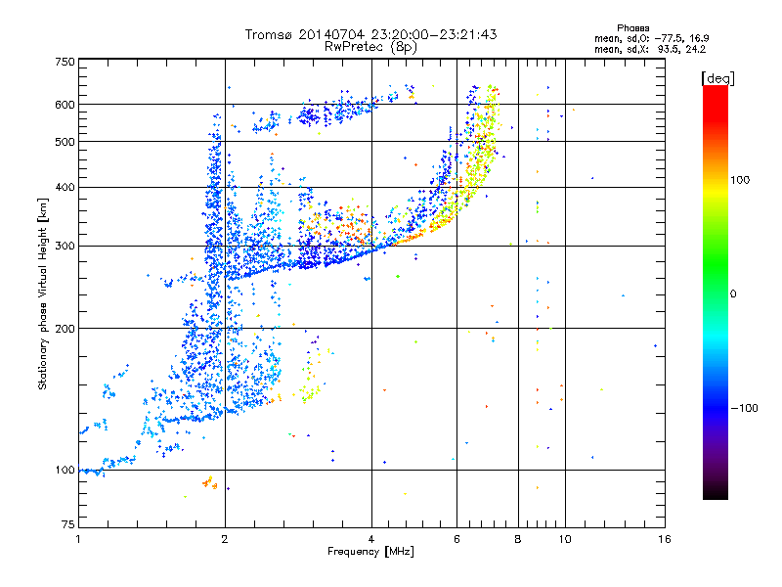Screen dimensions: 782x587
Task: Click the y-axis tick label '600'
Action: coord(65,105)
